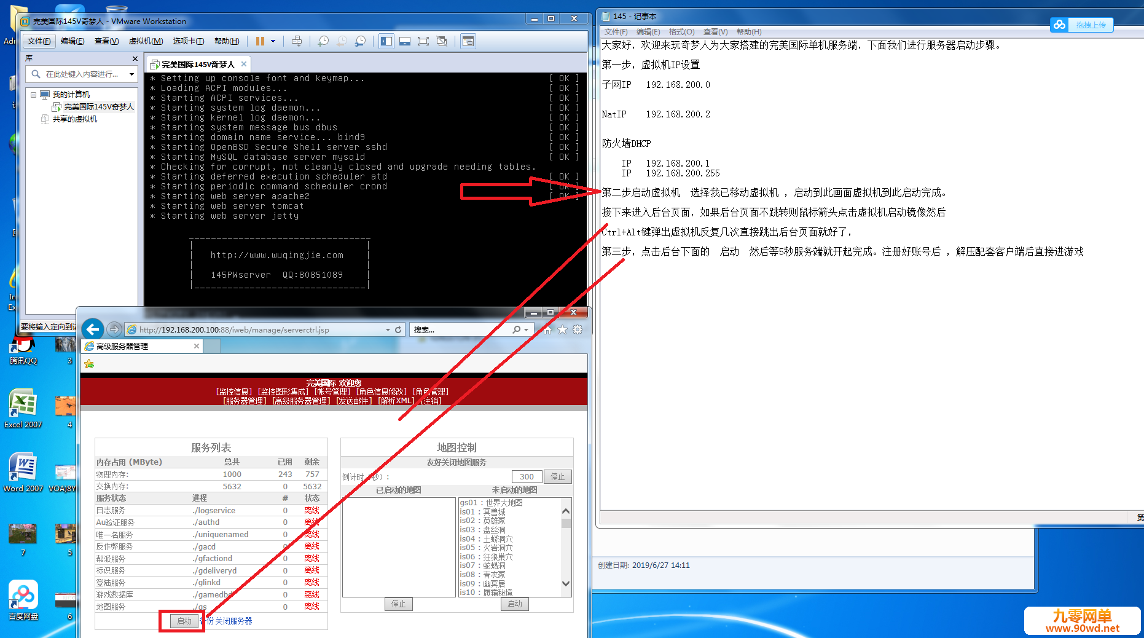This screenshot has width=1144, height=638.
Task: Close the 完美国际145V奇梦人 VM tab
Action: pos(244,64)
